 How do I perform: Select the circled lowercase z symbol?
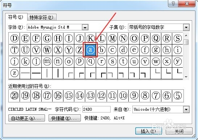pos(15,73)
